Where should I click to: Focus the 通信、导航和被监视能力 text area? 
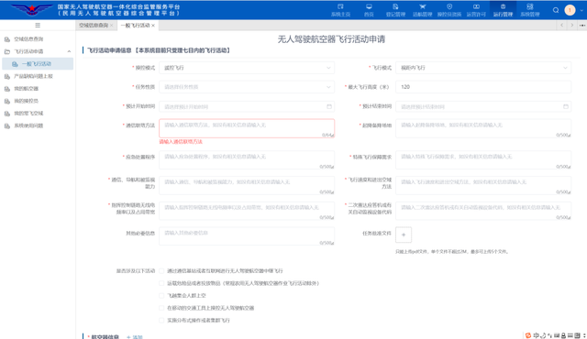247,185
